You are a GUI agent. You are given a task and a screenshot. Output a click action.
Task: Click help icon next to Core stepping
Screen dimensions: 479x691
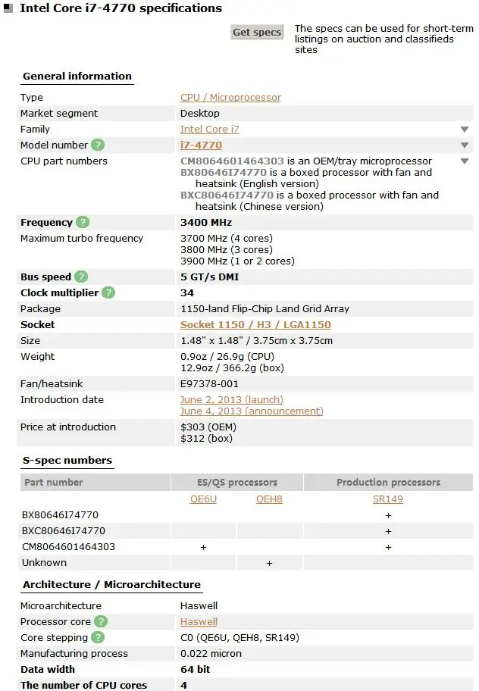pos(99,637)
